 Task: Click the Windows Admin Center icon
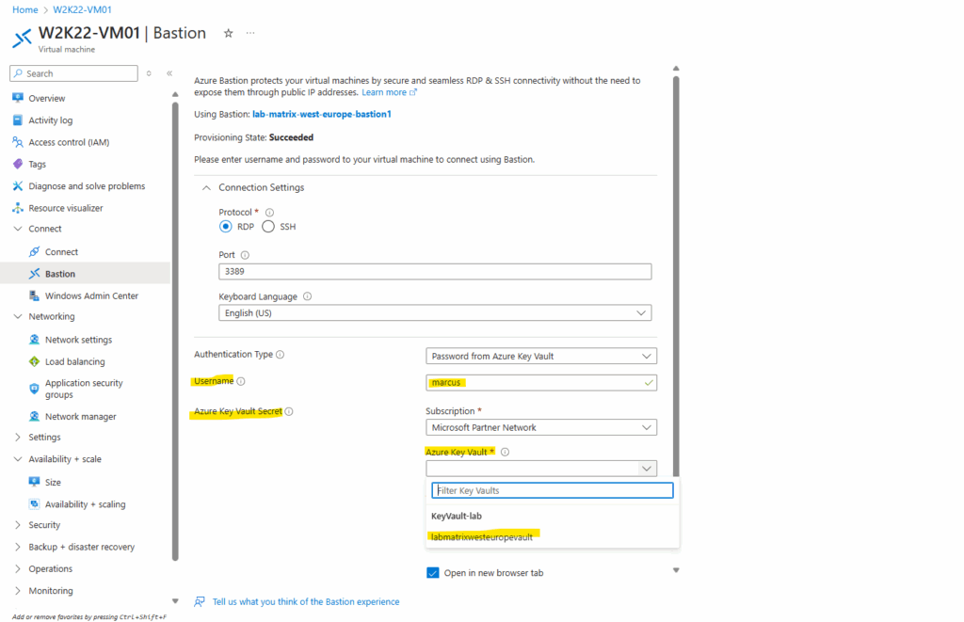(35, 295)
